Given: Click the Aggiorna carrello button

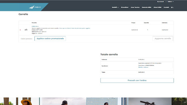Looking at the screenshot, I should pos(163,39).
